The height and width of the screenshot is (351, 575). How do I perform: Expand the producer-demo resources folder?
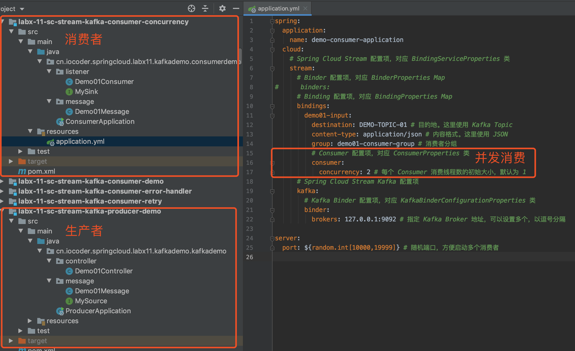[30, 321]
